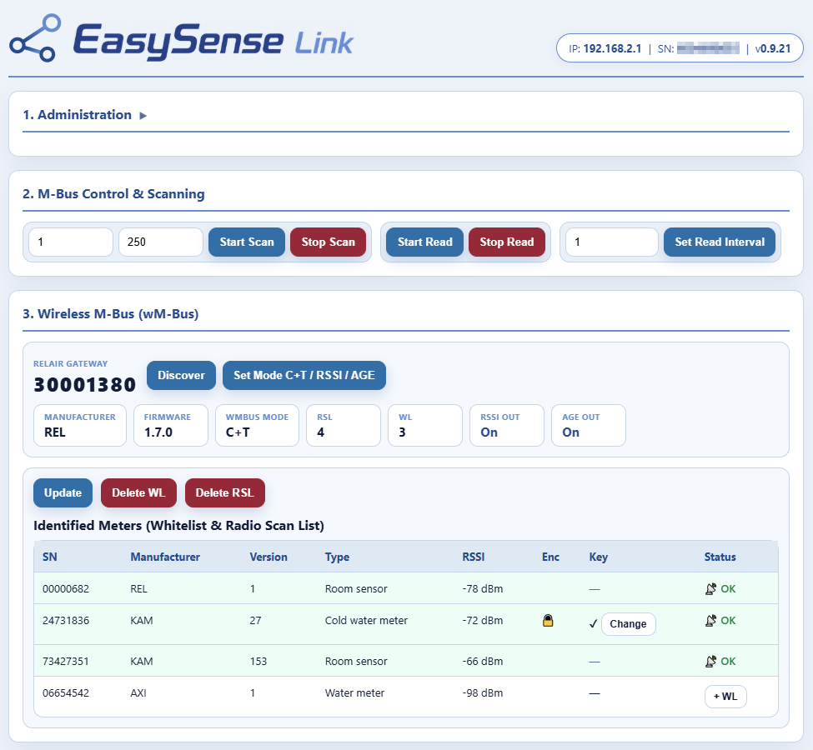Click the AXI manufacturer cell
Image resolution: width=813 pixels, height=750 pixels.
point(138,693)
